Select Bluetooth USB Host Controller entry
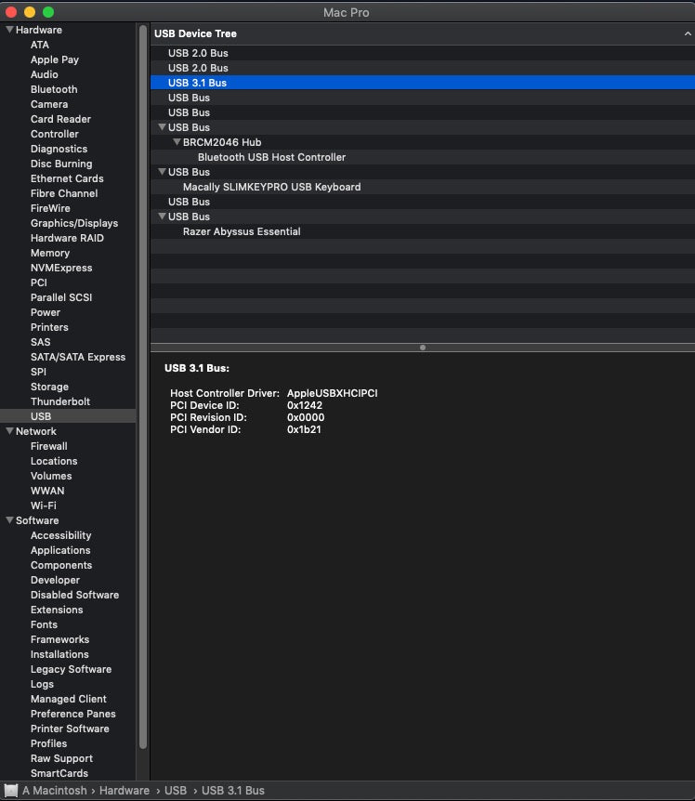 point(271,157)
